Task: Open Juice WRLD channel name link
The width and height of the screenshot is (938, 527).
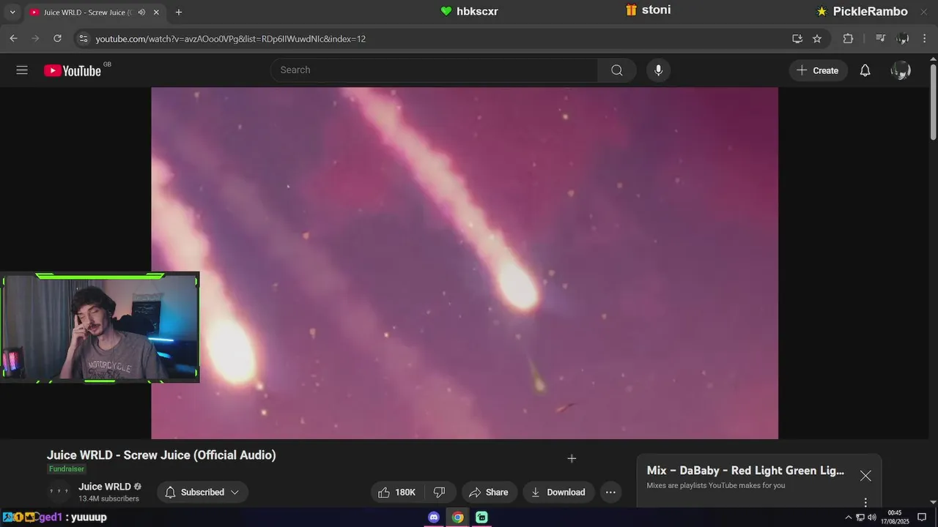Action: pos(105,487)
